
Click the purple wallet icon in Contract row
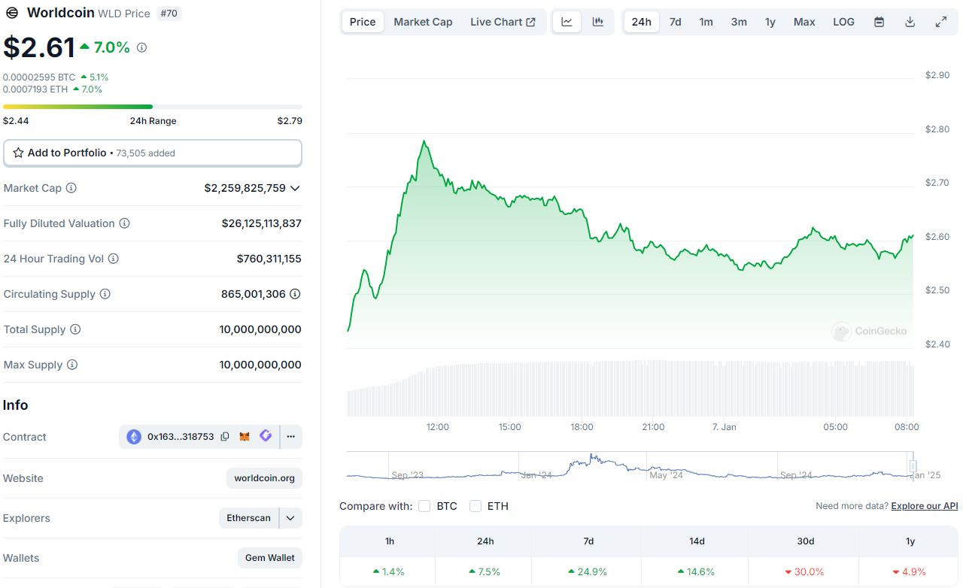(266, 436)
